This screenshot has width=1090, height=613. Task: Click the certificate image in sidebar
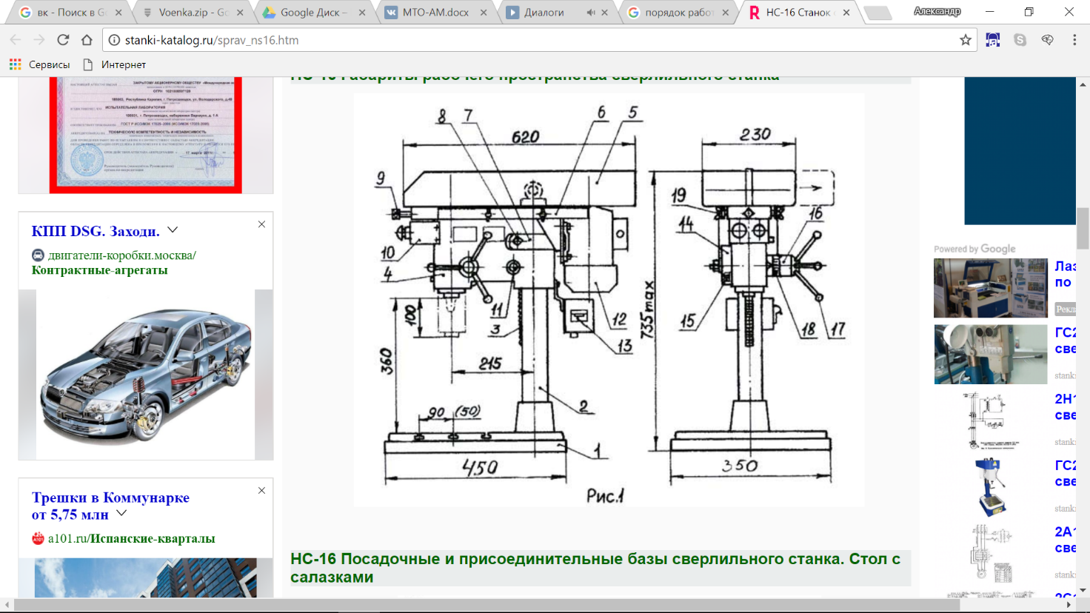[x=145, y=134]
